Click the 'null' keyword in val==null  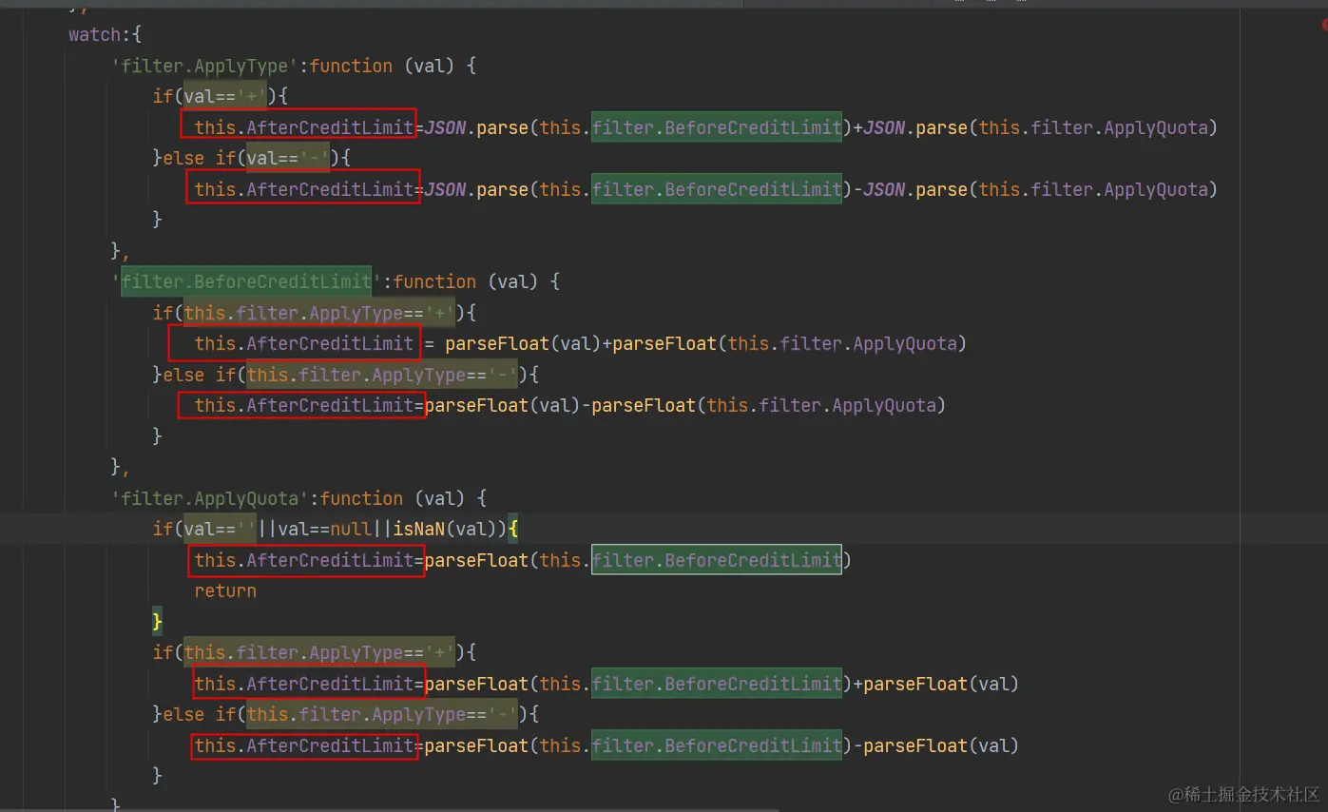[351, 529]
